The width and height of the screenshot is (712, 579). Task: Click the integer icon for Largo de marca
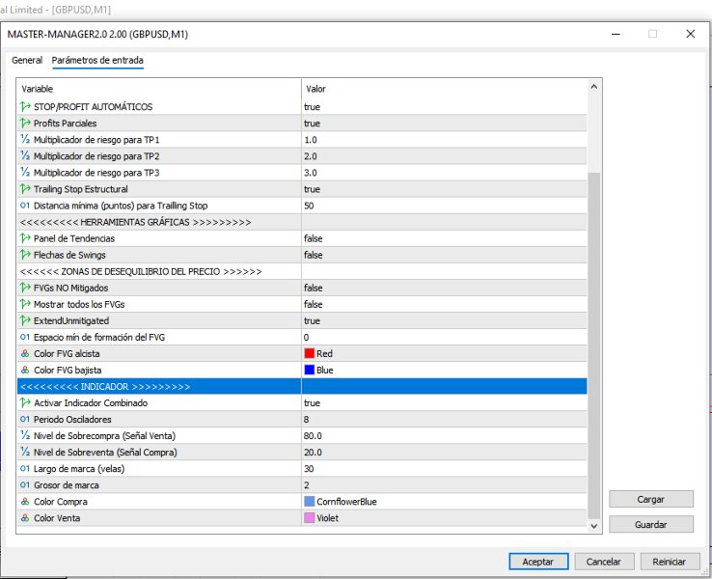25,469
